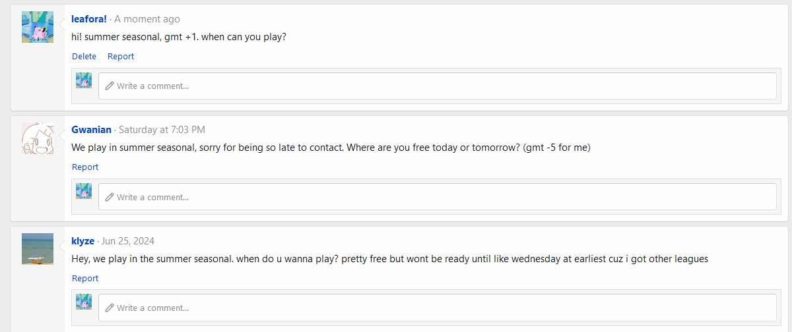This screenshot has height=332, width=792.
Task: Click small avatar beside leafora!'s comment box
Action: click(x=84, y=80)
